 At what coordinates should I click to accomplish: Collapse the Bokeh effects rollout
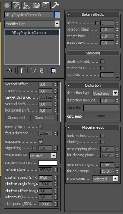pyautogui.click(x=93, y=14)
